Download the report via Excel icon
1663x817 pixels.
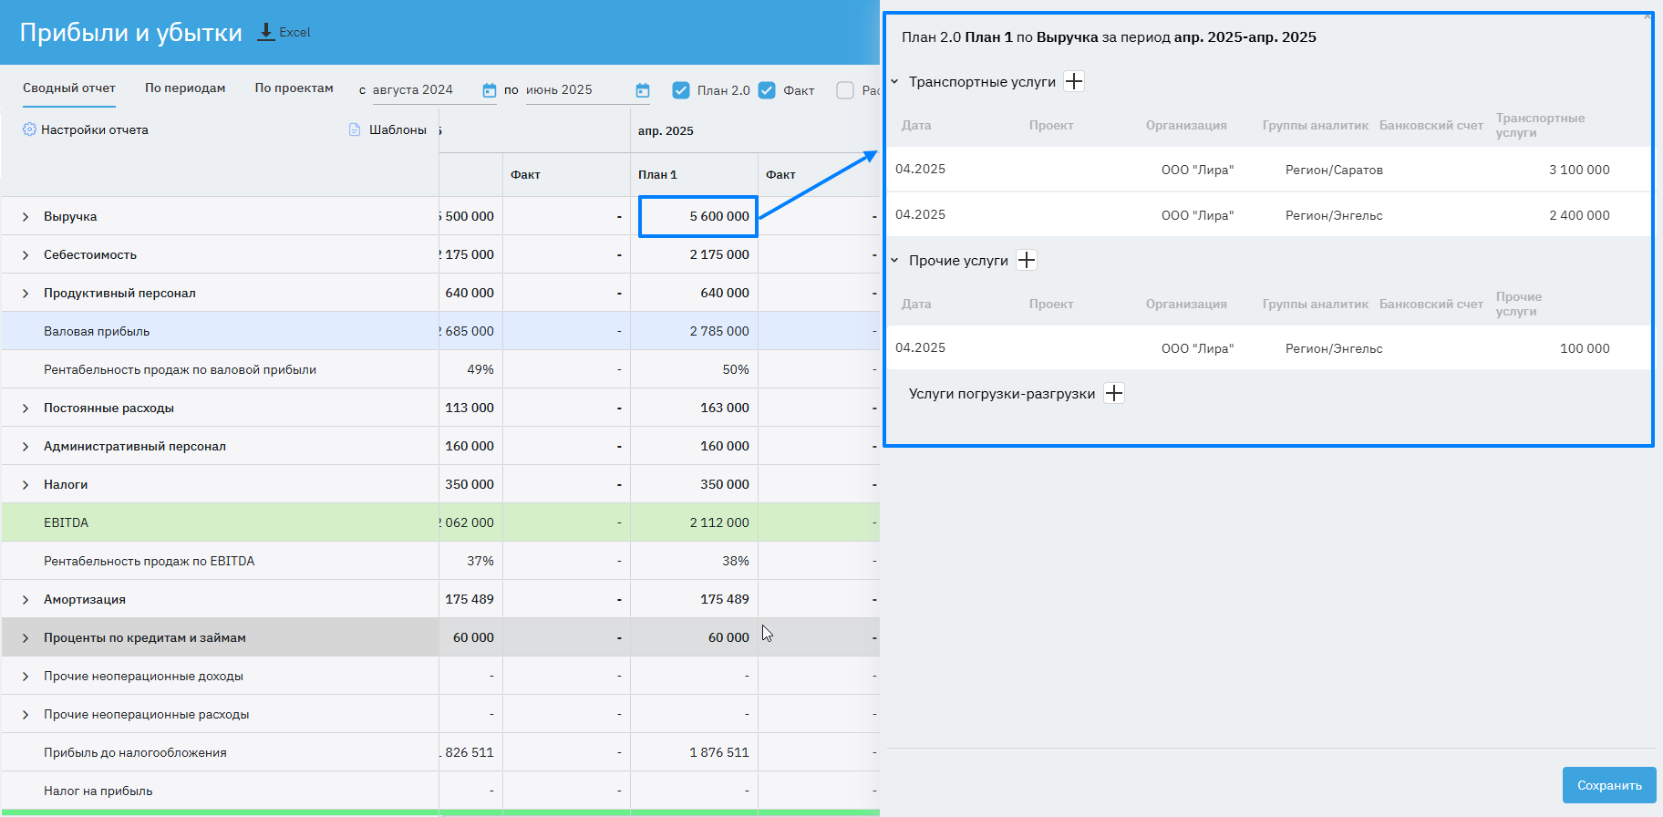click(266, 32)
